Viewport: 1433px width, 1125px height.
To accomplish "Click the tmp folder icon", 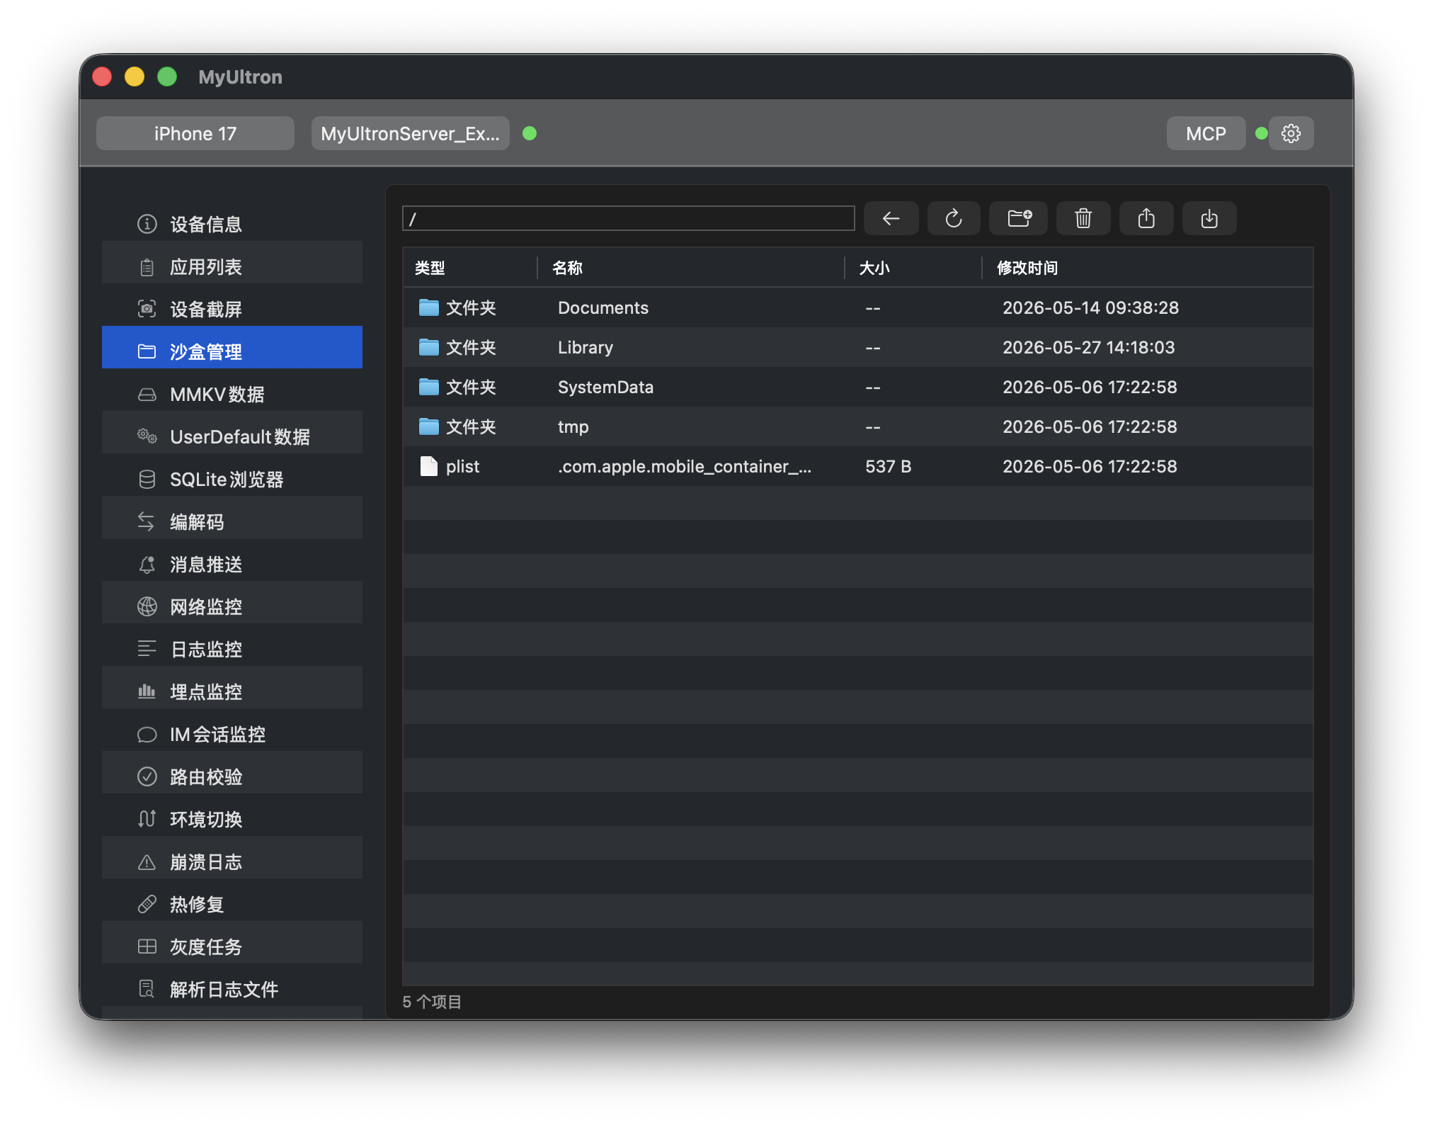I will (428, 426).
